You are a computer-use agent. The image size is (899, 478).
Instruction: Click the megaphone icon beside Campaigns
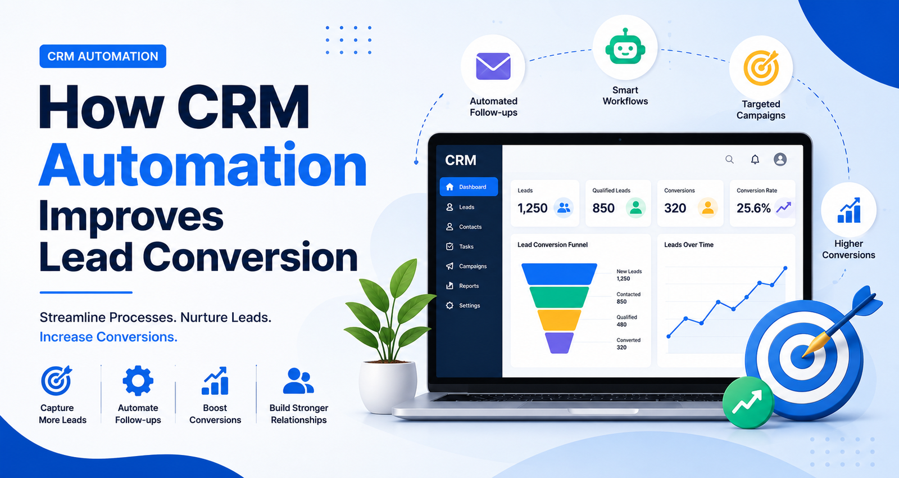click(449, 266)
